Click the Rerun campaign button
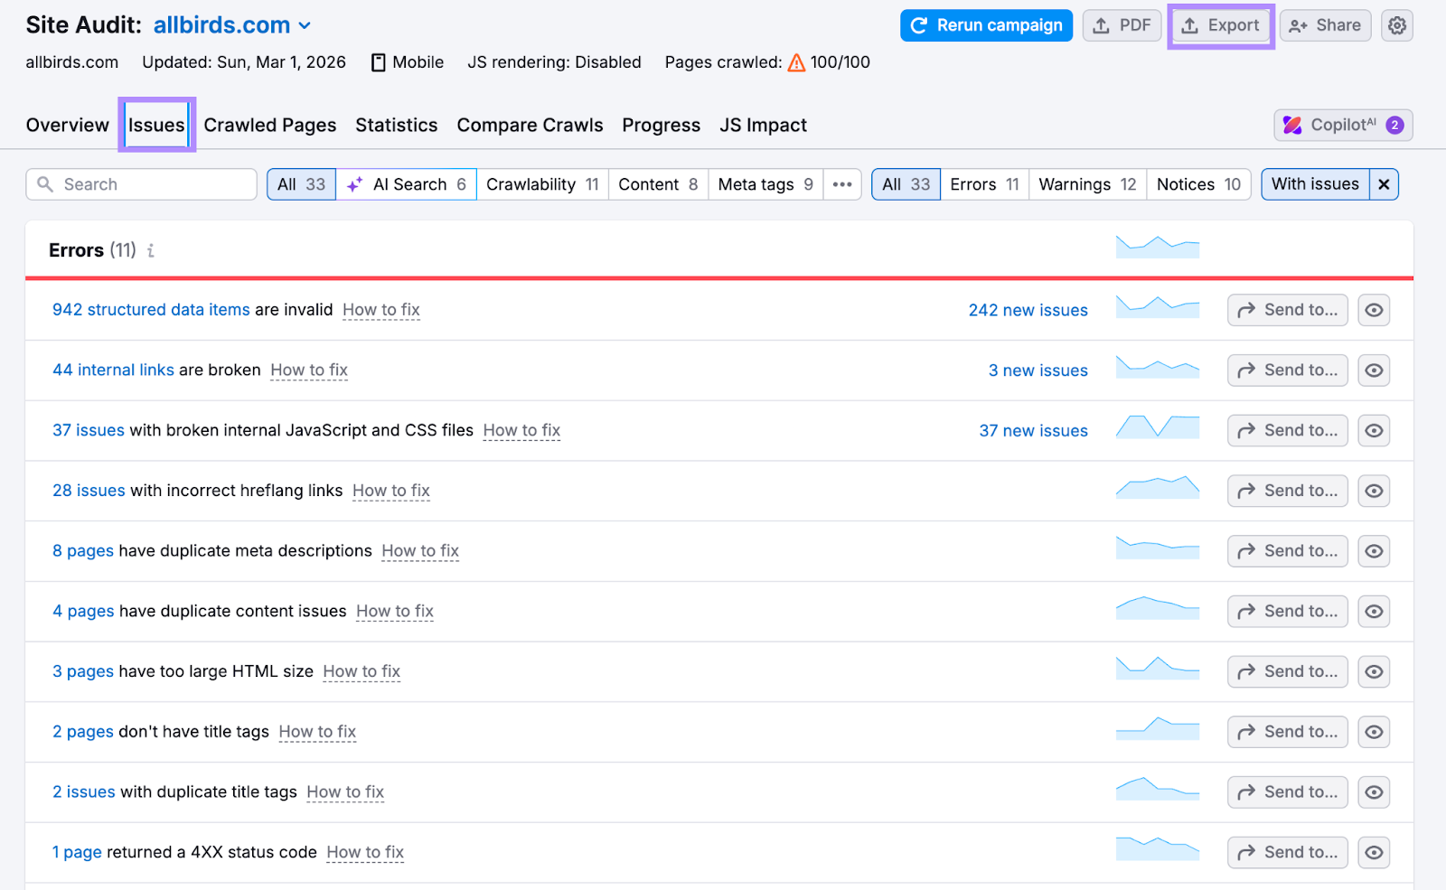Viewport: 1446px width, 890px height. 986,25
